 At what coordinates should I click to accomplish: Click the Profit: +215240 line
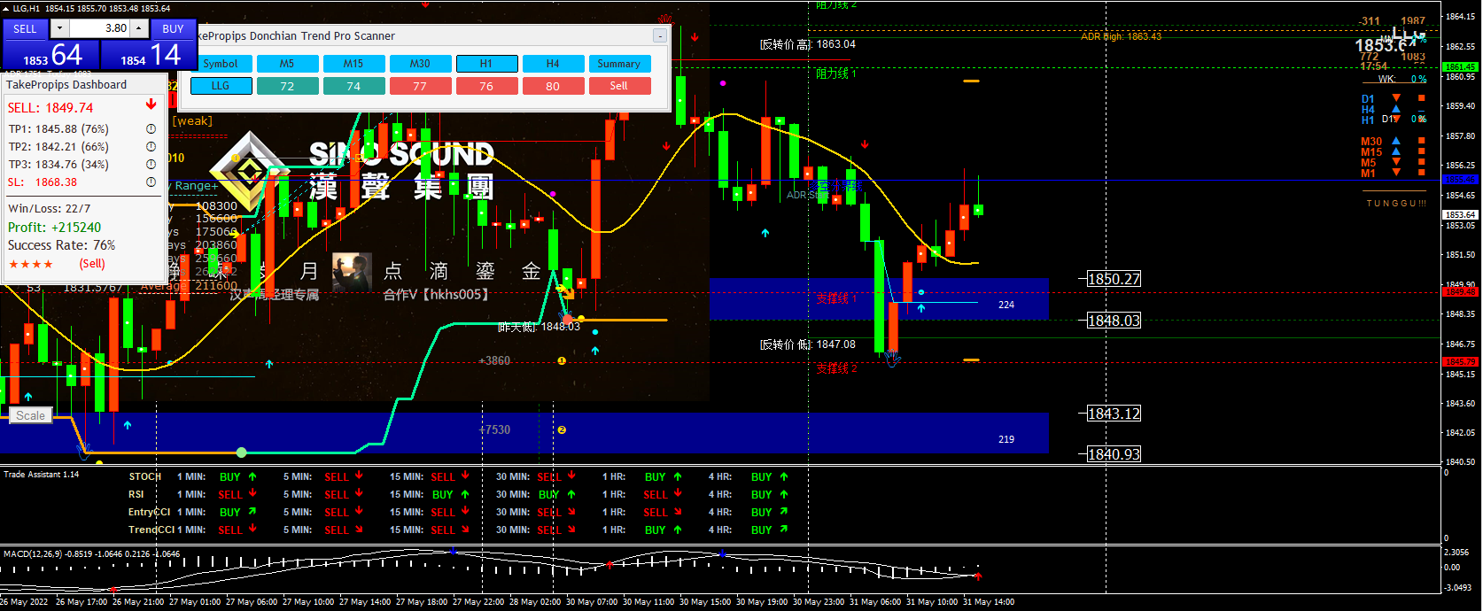pos(55,228)
